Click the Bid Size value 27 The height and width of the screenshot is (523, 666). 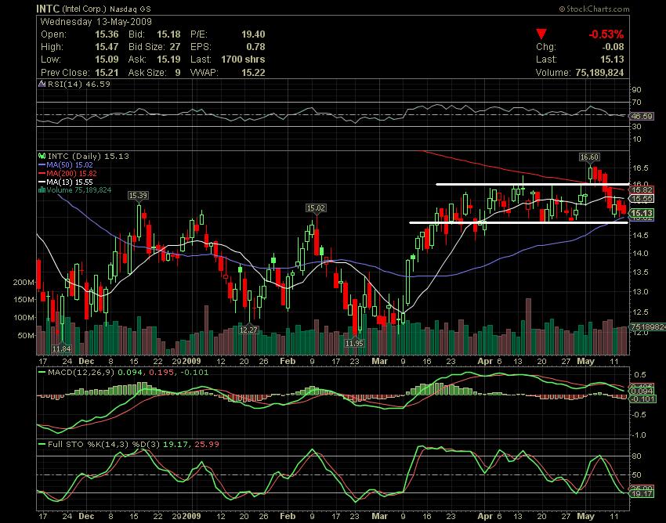[x=175, y=47]
